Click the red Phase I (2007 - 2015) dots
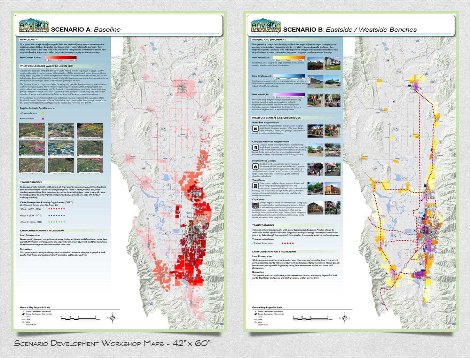The height and width of the screenshot is (358, 470). click(x=57, y=209)
